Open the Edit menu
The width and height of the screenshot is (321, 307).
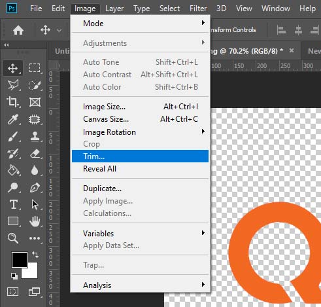[x=58, y=9]
